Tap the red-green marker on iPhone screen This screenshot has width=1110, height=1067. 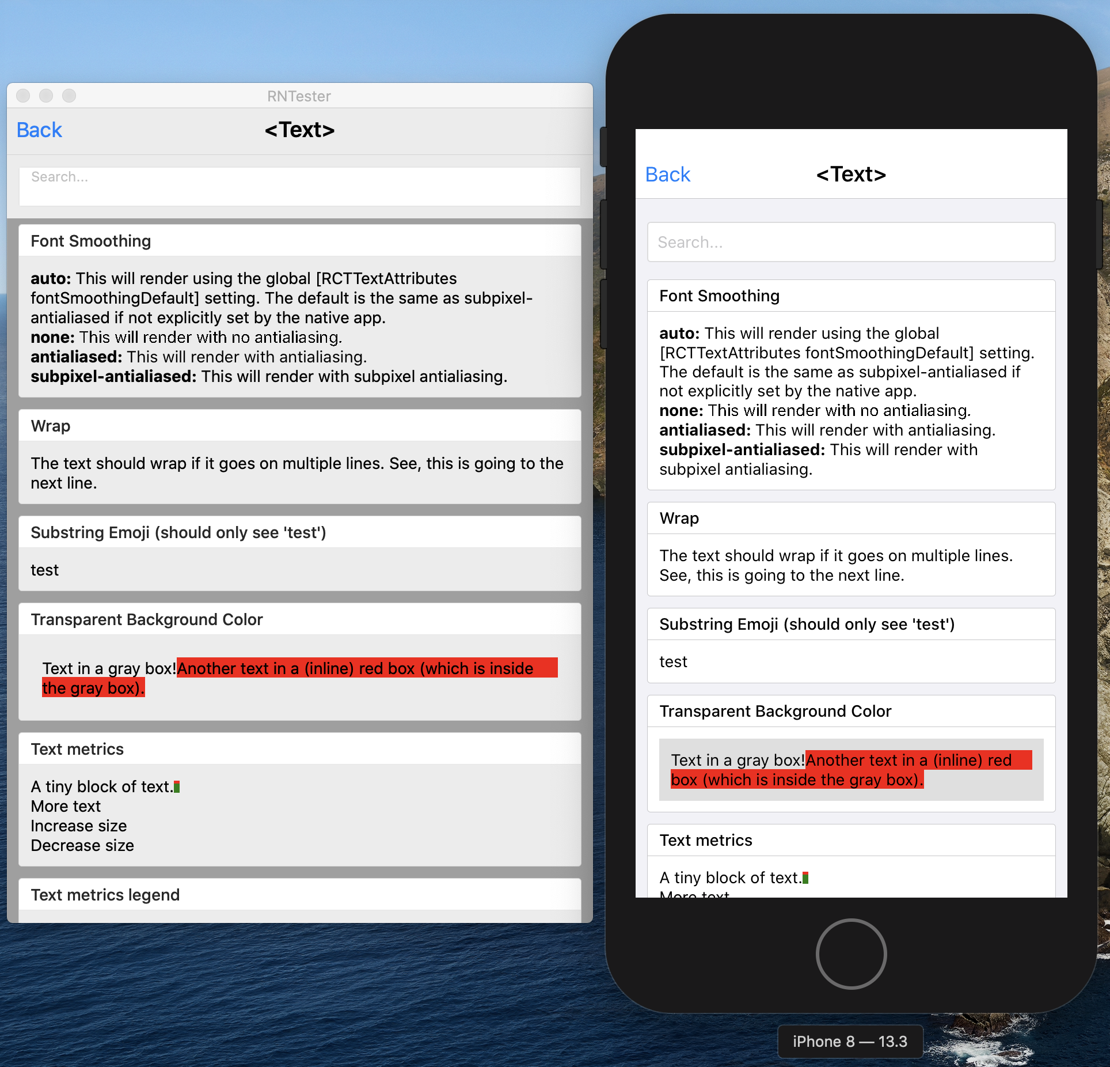pyautogui.click(x=805, y=877)
